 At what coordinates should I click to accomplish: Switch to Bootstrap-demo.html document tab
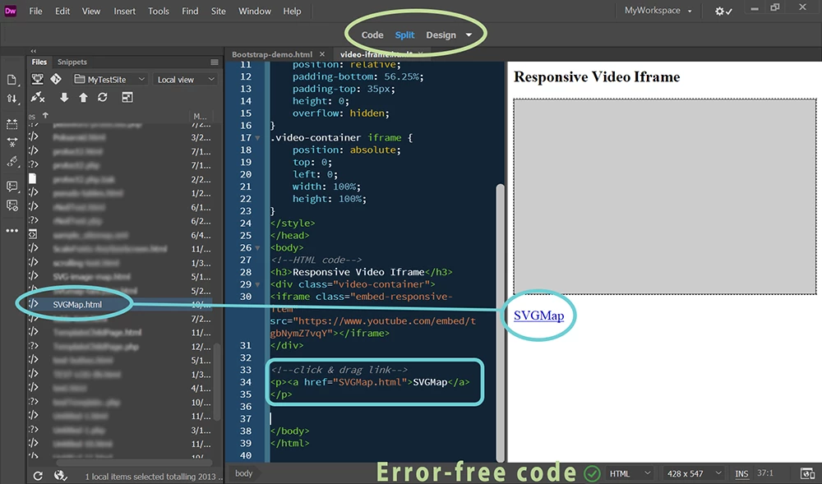pos(272,54)
